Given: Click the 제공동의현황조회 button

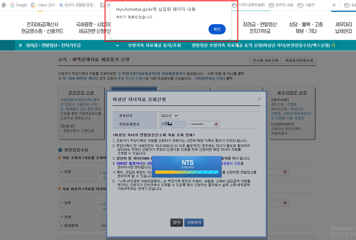Looking at the screenshot, I should [x=299, y=60].
